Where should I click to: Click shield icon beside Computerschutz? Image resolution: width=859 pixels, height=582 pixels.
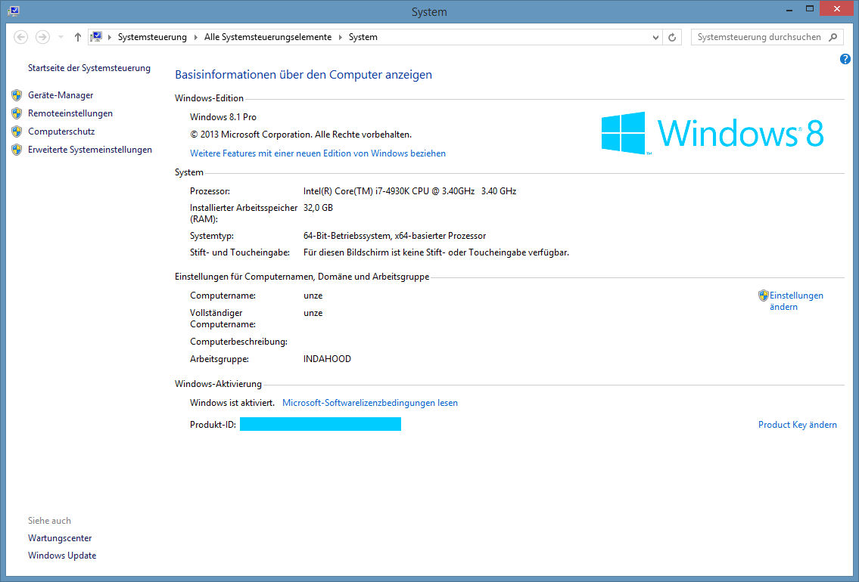17,132
